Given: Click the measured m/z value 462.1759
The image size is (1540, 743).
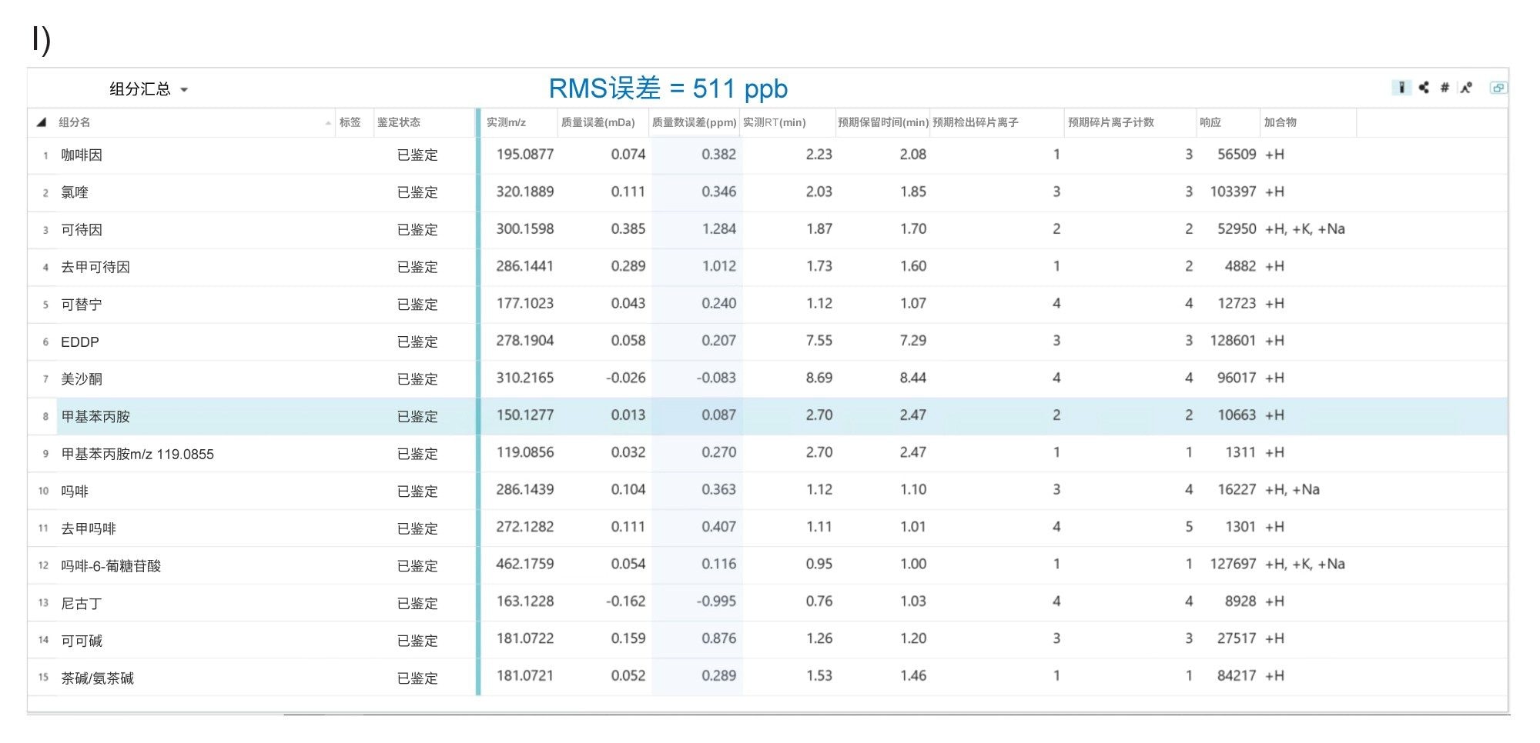Looking at the screenshot, I should (x=524, y=565).
